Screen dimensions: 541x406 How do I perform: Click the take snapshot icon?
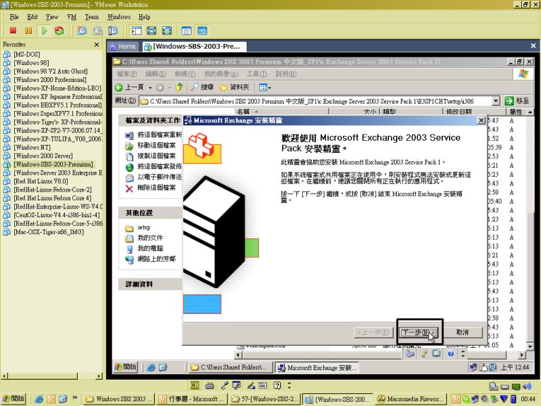[82, 30]
